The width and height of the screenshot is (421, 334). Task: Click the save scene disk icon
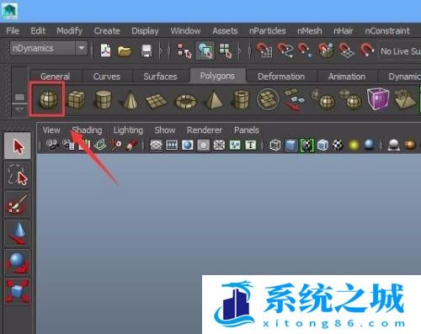click(x=147, y=51)
